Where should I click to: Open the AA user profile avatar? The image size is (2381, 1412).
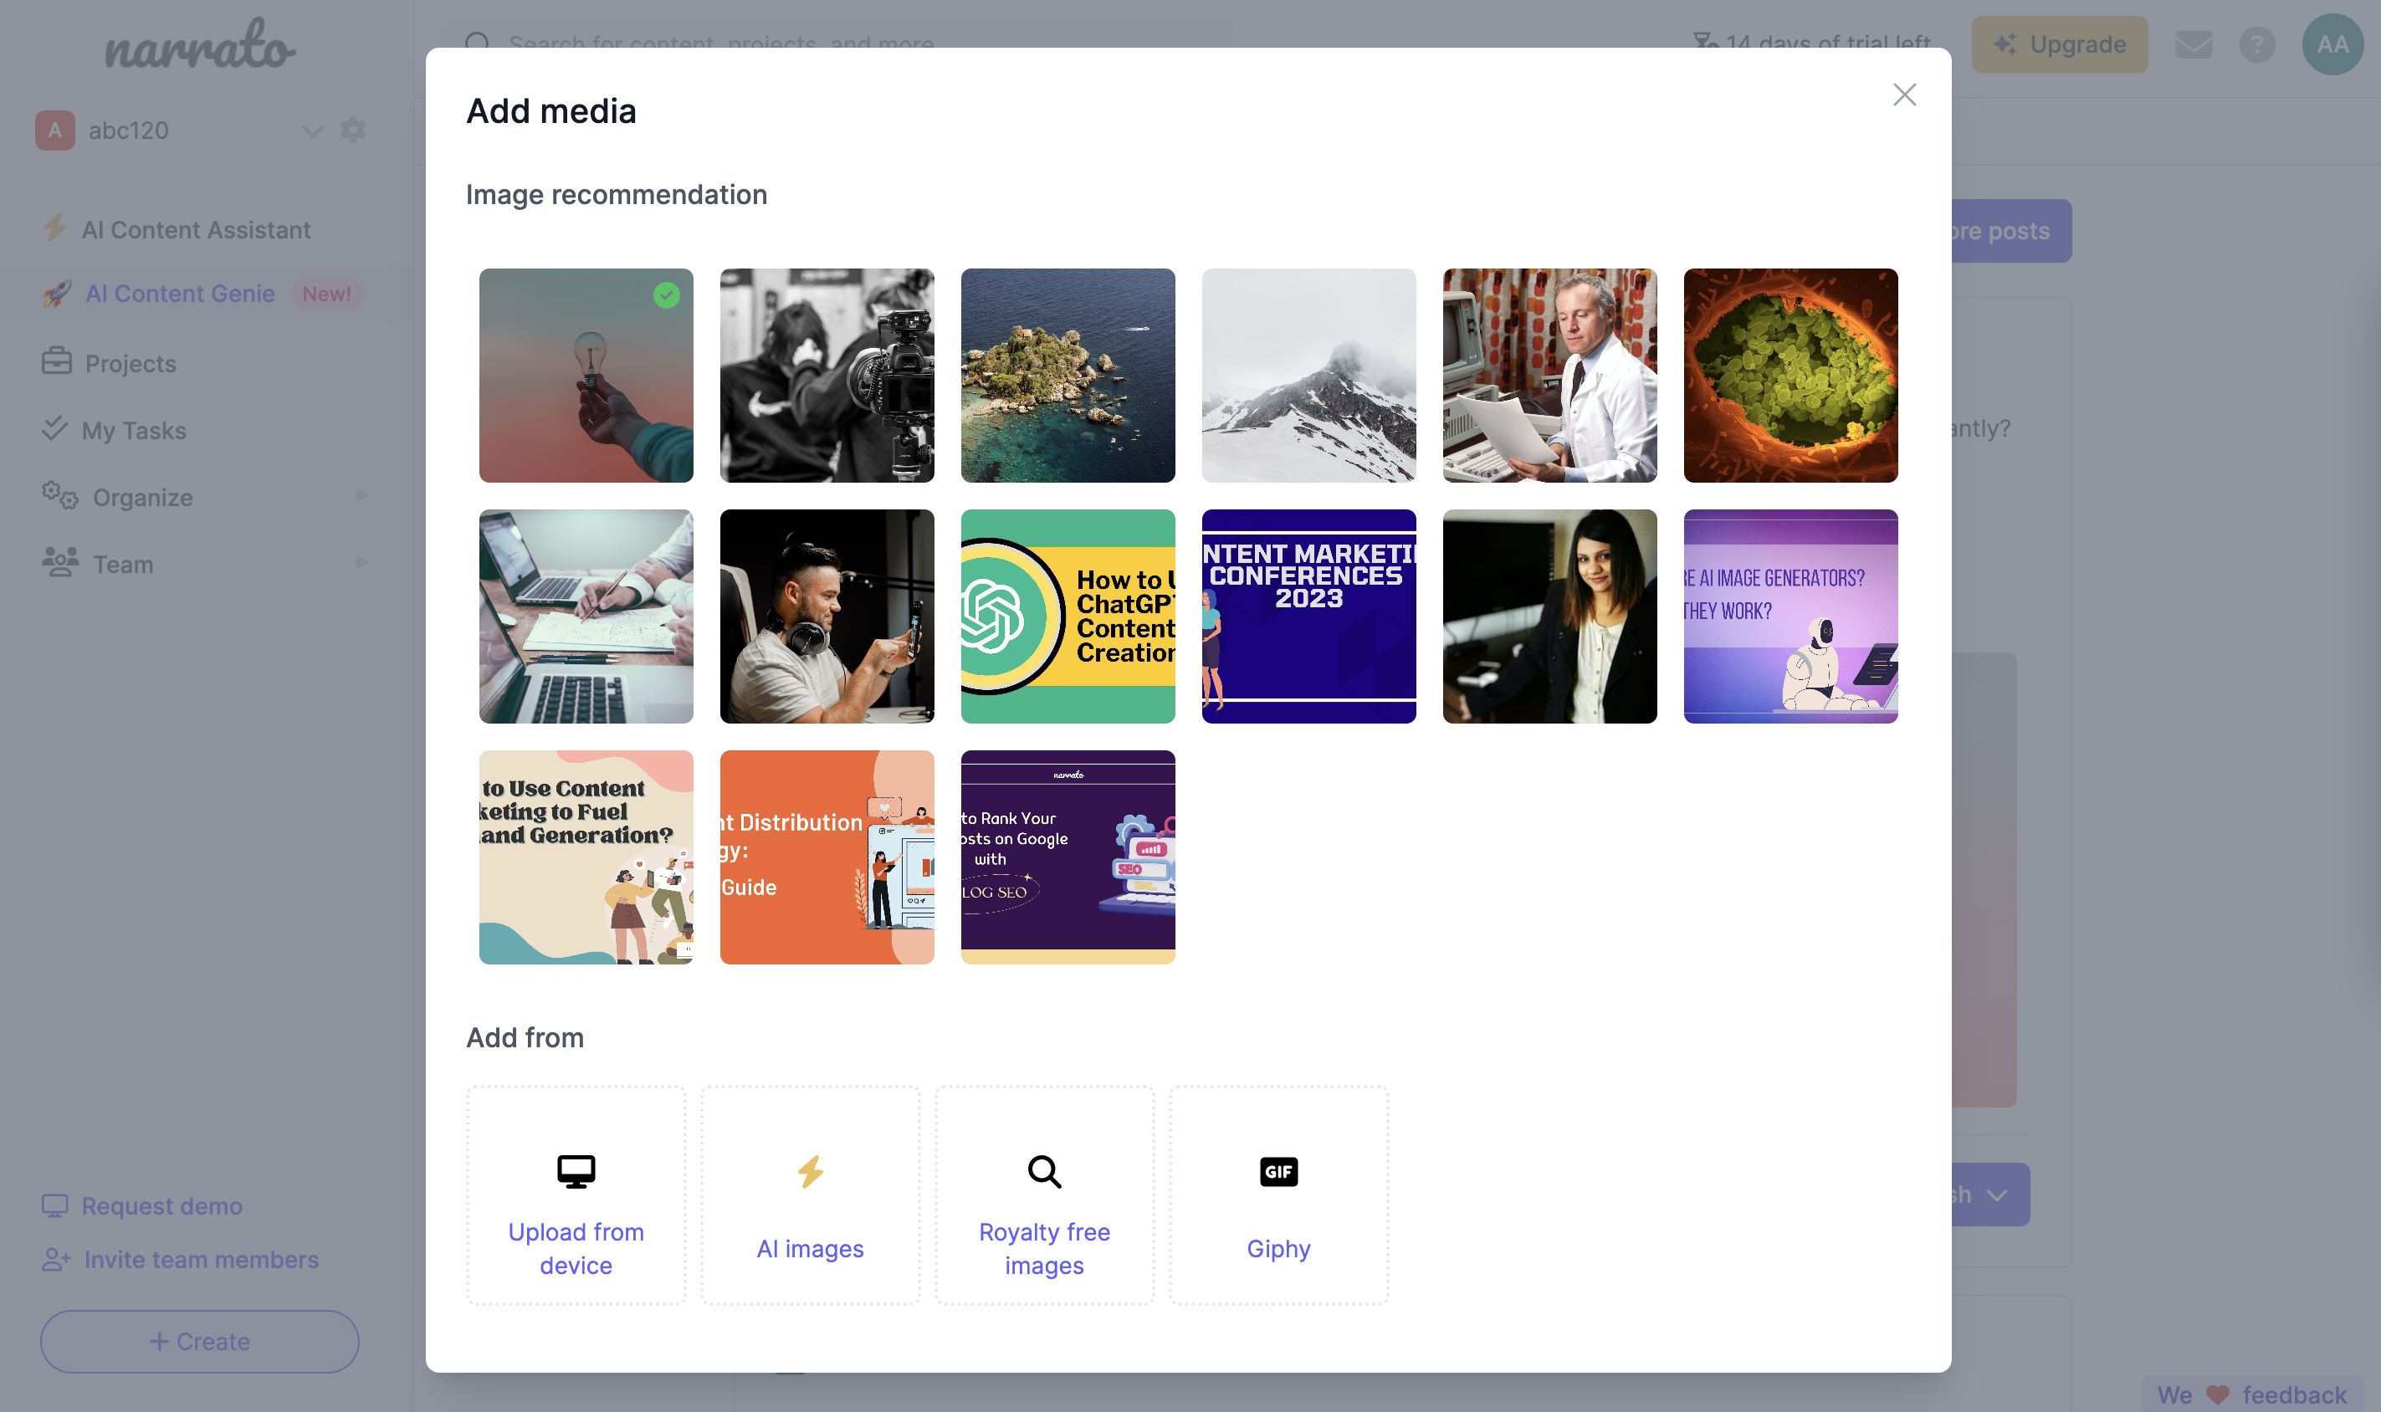2332,43
